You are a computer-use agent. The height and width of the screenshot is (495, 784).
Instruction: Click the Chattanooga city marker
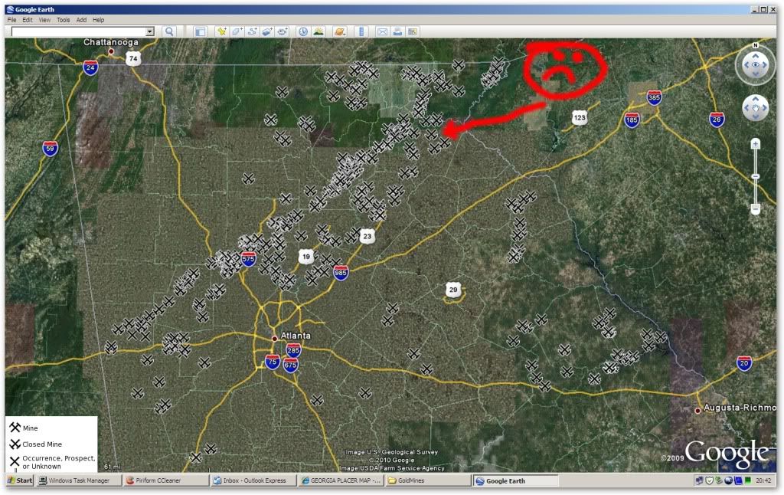(111, 51)
